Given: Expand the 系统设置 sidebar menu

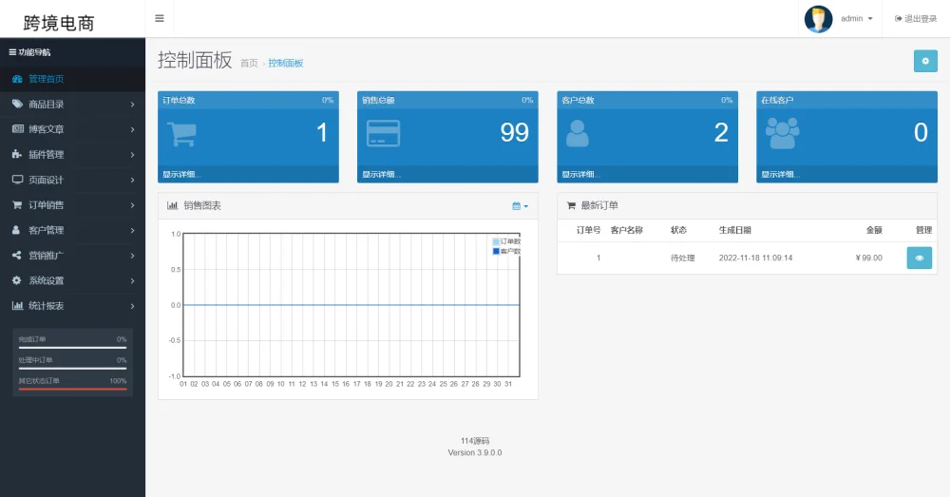Looking at the screenshot, I should (72, 280).
